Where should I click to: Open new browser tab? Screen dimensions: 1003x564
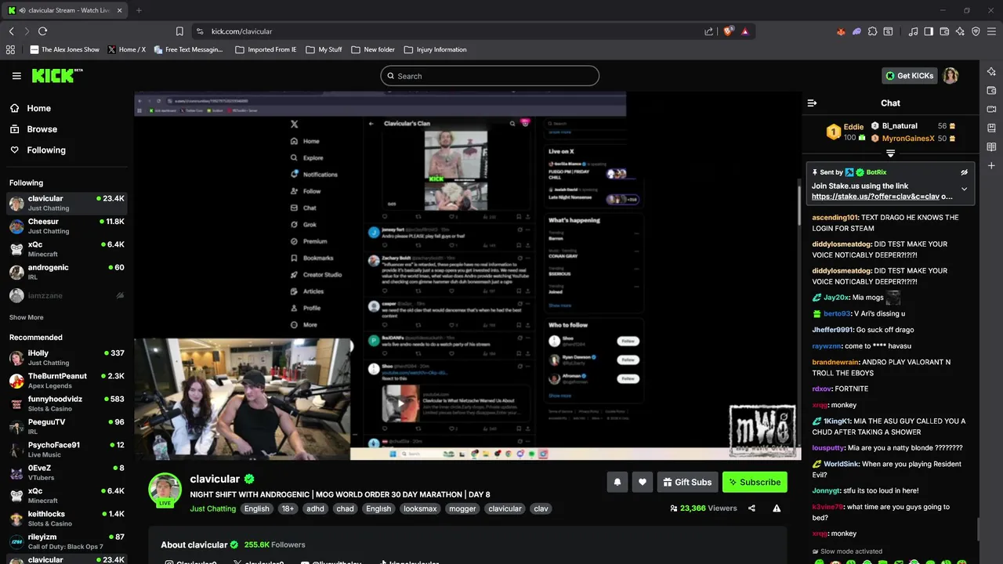(139, 10)
